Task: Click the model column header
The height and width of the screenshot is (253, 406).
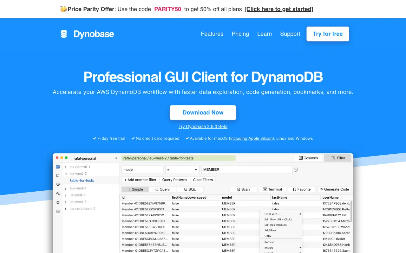Action: click(x=246, y=197)
